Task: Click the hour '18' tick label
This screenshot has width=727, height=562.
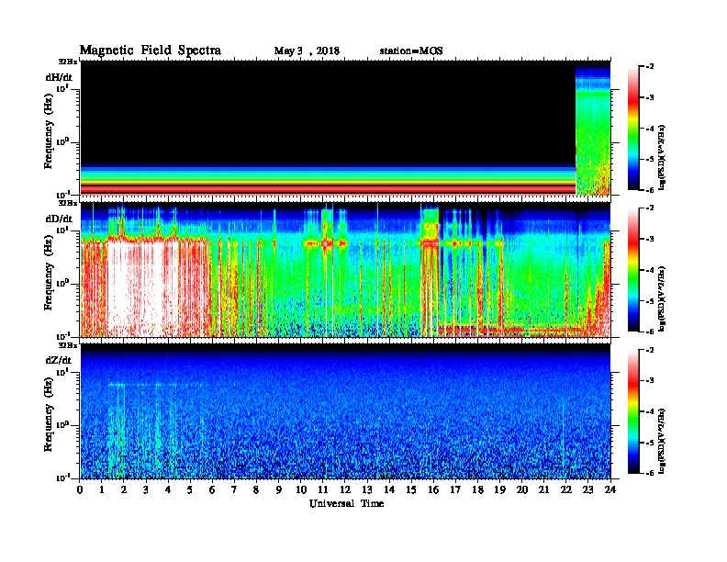Action: pos(477,489)
